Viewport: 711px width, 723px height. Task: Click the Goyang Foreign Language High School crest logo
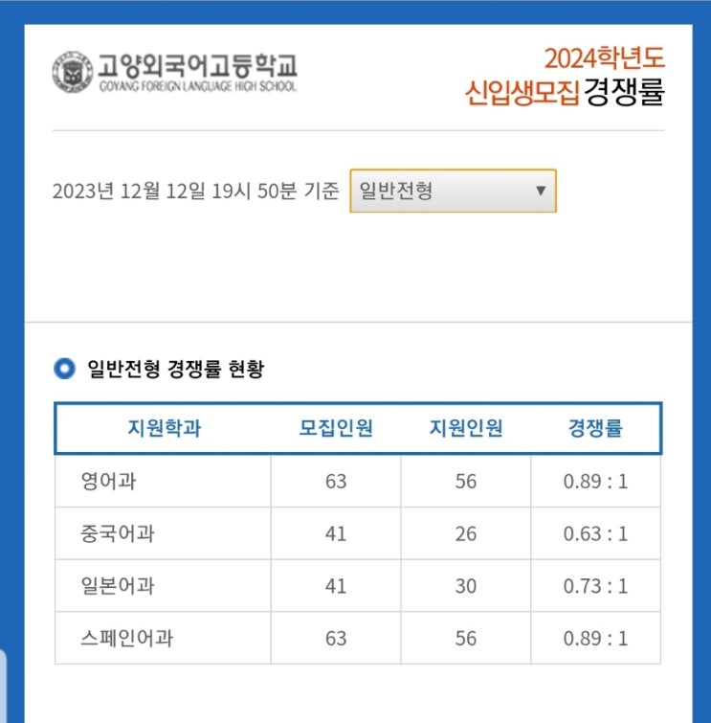[73, 72]
